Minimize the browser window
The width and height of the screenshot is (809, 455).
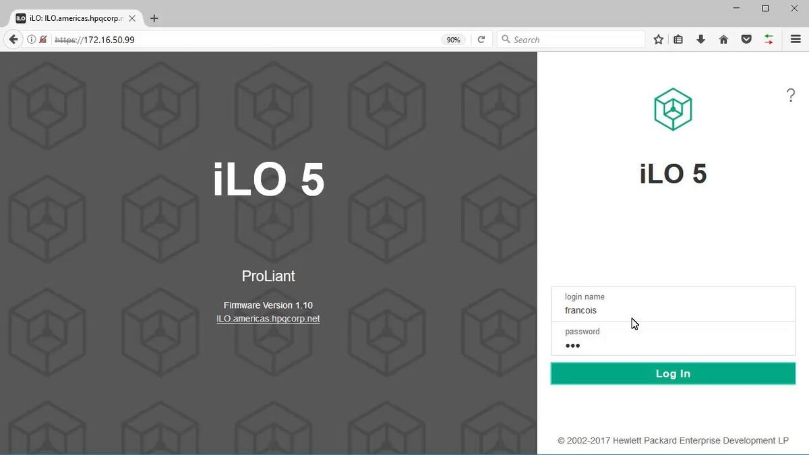(x=736, y=8)
